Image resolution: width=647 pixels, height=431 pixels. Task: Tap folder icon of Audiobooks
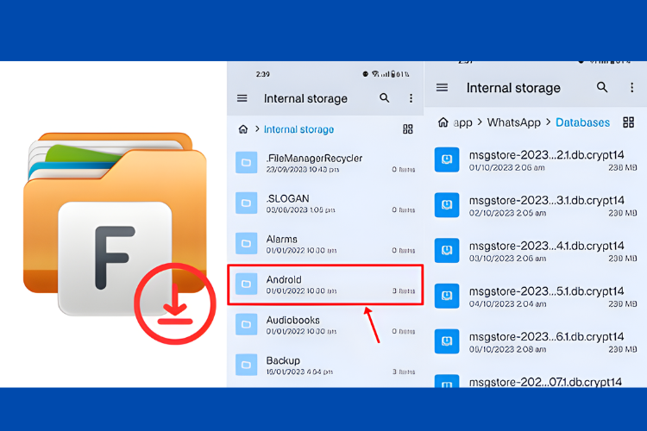point(247,324)
